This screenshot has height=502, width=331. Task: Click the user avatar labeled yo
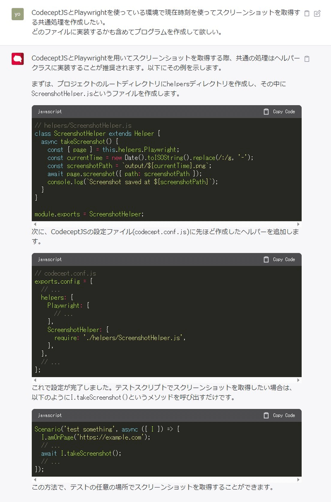17,14
